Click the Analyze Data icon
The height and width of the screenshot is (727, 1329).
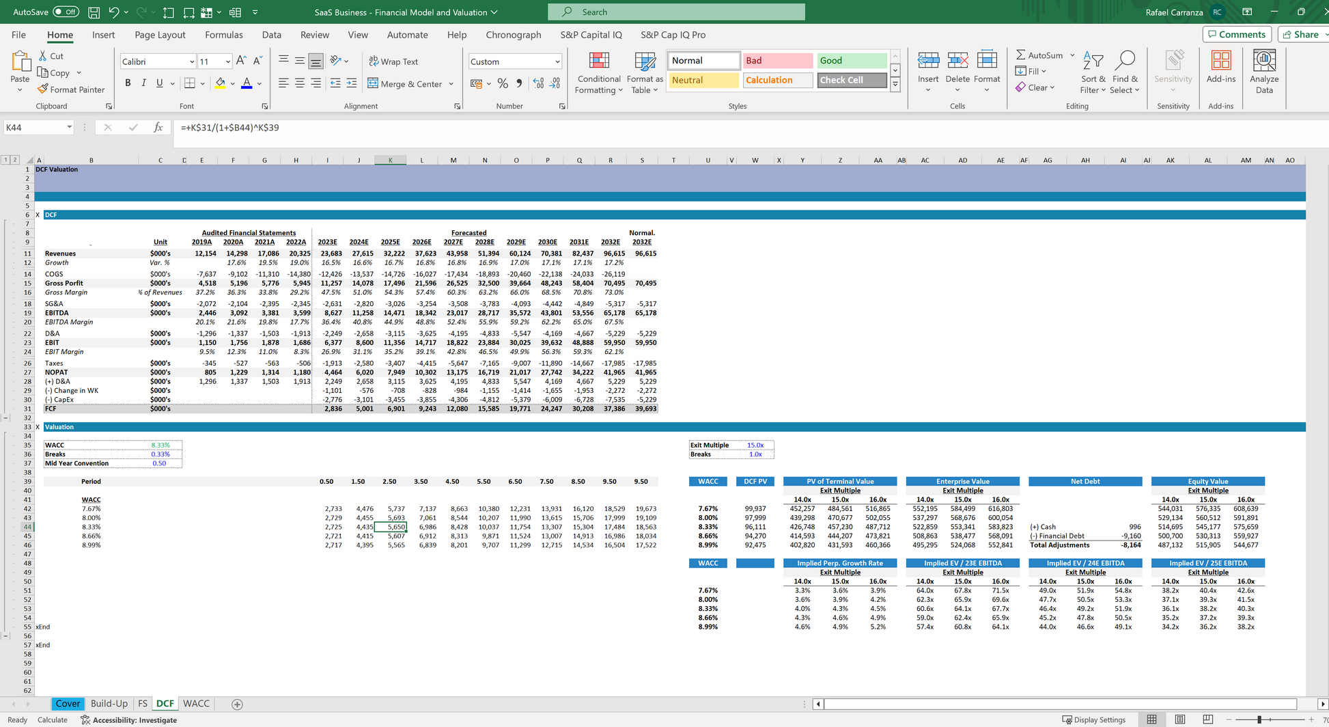[x=1264, y=74]
